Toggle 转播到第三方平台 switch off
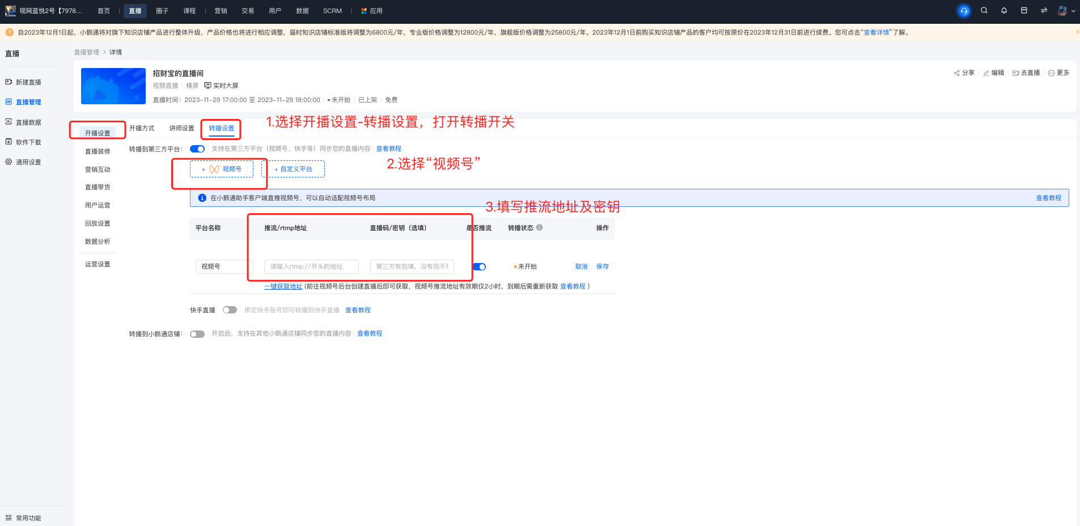1080x526 pixels. coord(197,149)
